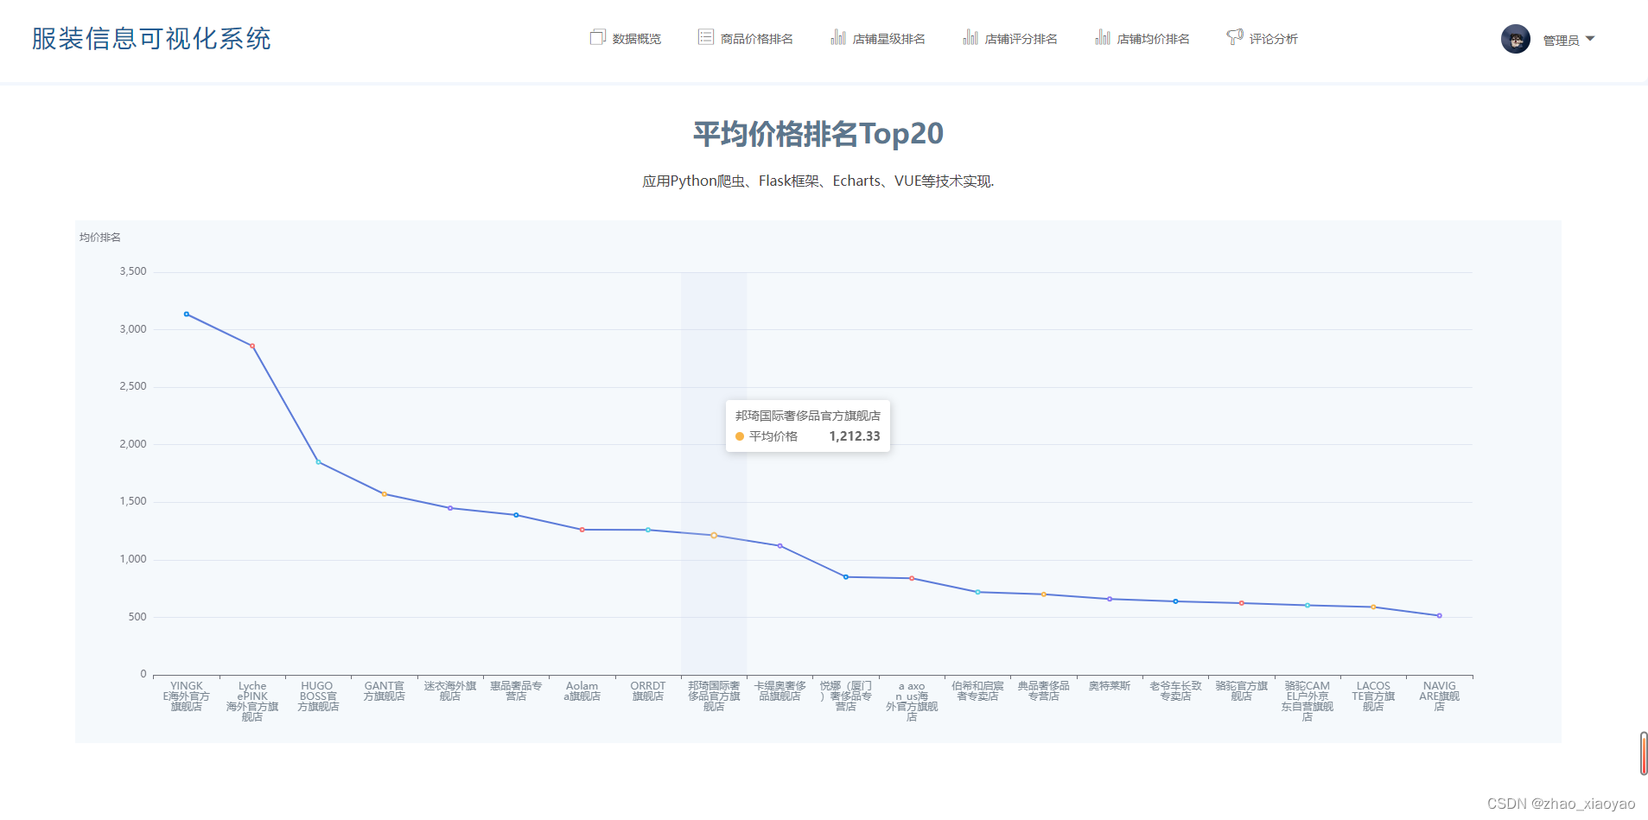Click the 500 y-axis label
The width and height of the screenshot is (1648, 820).
137,617
